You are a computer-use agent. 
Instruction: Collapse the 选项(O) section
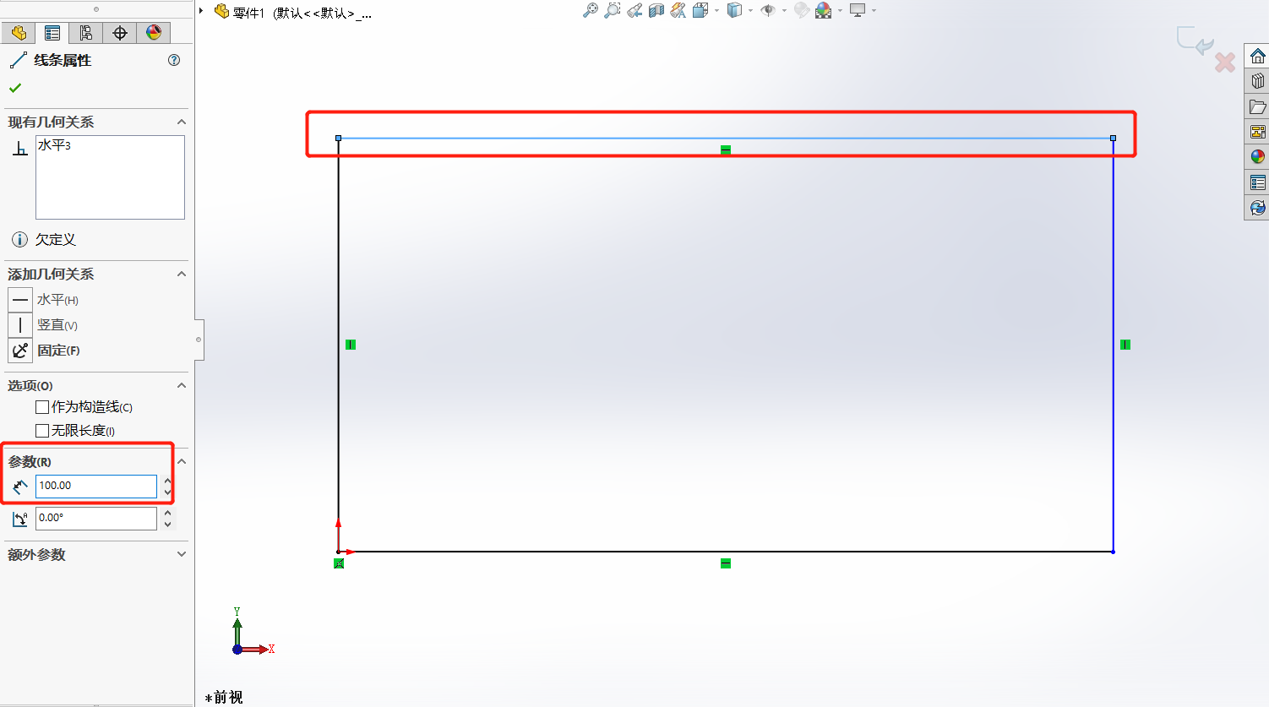pyautogui.click(x=181, y=385)
